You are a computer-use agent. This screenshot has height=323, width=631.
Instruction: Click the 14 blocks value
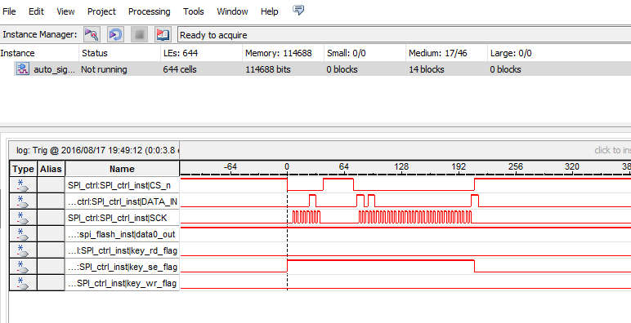point(426,69)
